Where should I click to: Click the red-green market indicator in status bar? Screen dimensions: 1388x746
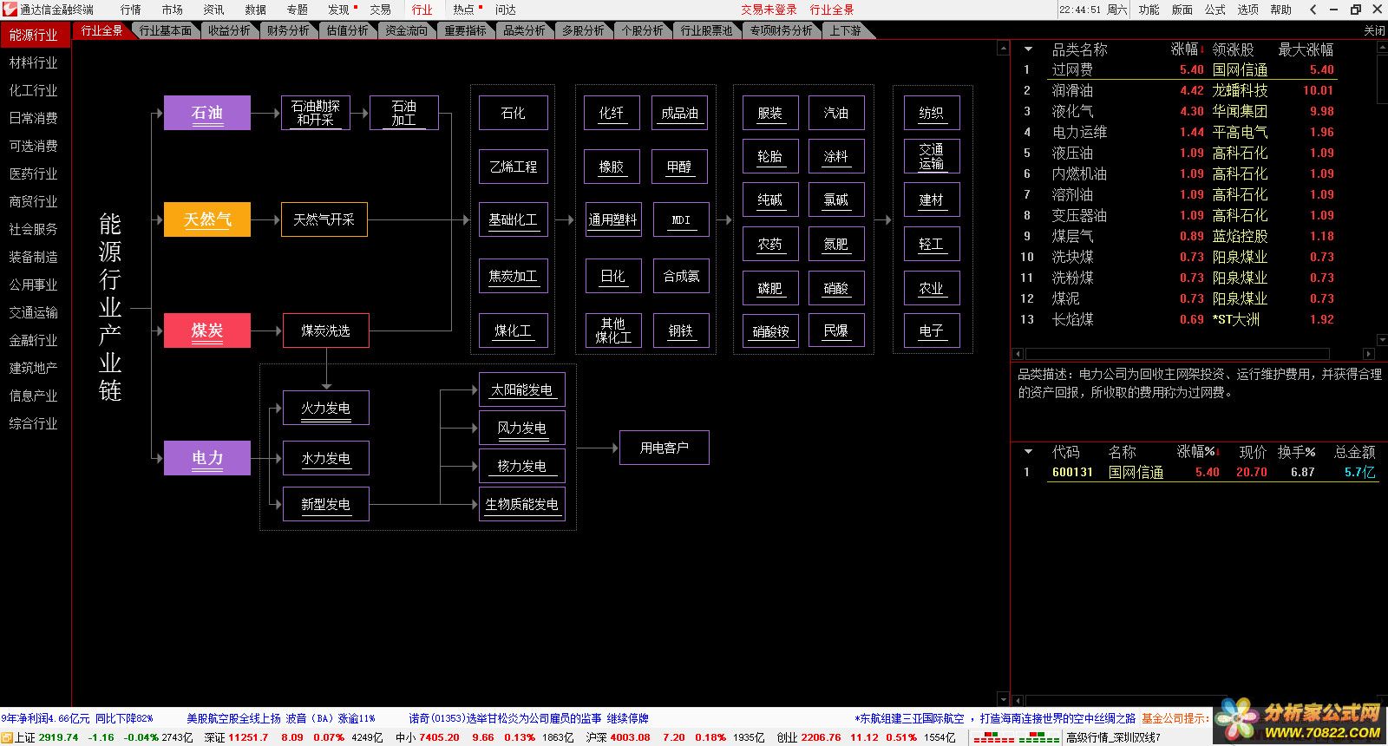(x=1016, y=738)
